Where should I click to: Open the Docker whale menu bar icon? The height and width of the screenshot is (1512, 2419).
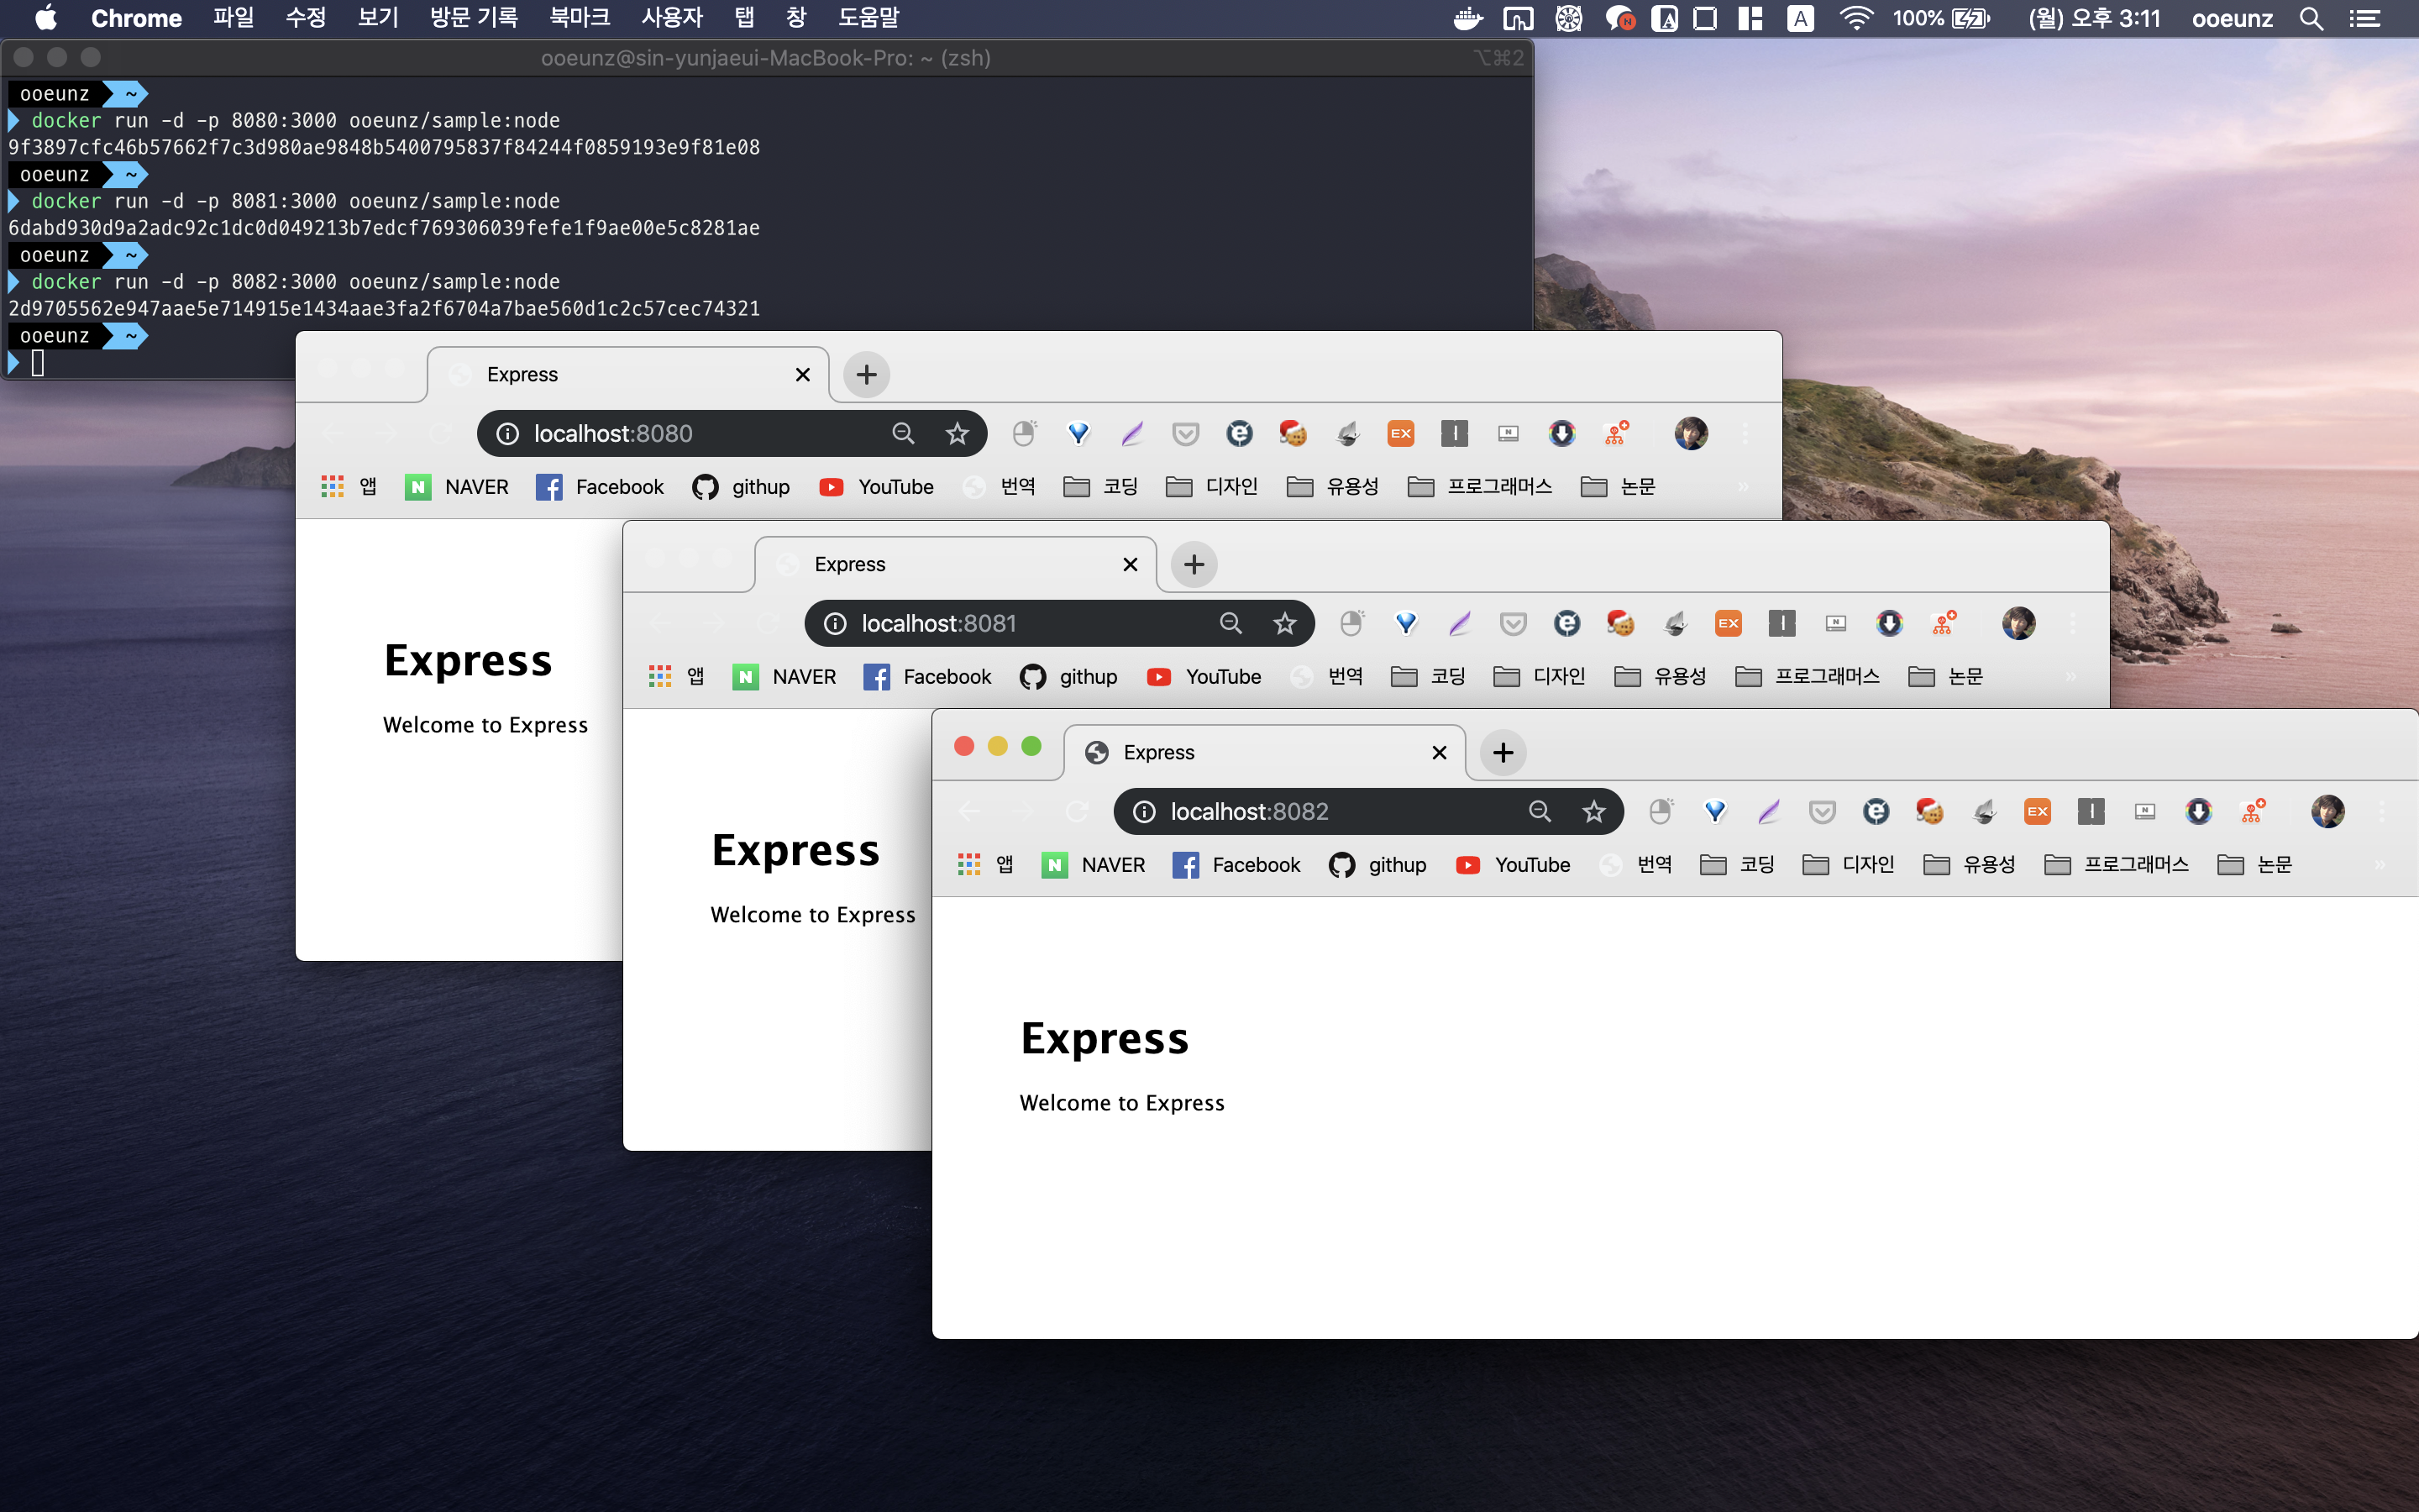[1467, 18]
